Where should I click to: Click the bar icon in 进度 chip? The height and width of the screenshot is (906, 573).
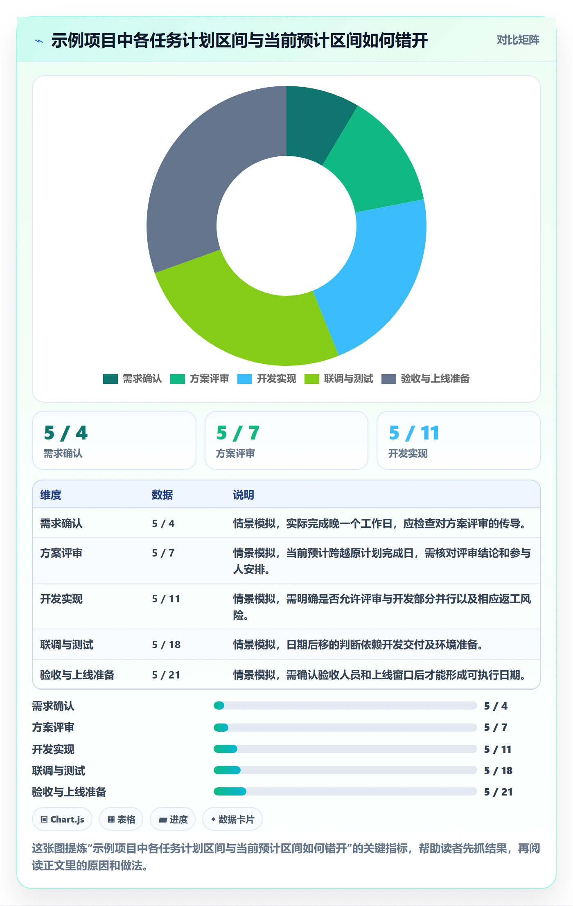pos(163,820)
